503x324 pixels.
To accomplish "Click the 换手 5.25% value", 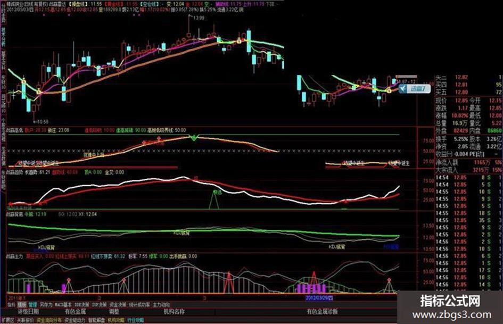I will [460, 139].
